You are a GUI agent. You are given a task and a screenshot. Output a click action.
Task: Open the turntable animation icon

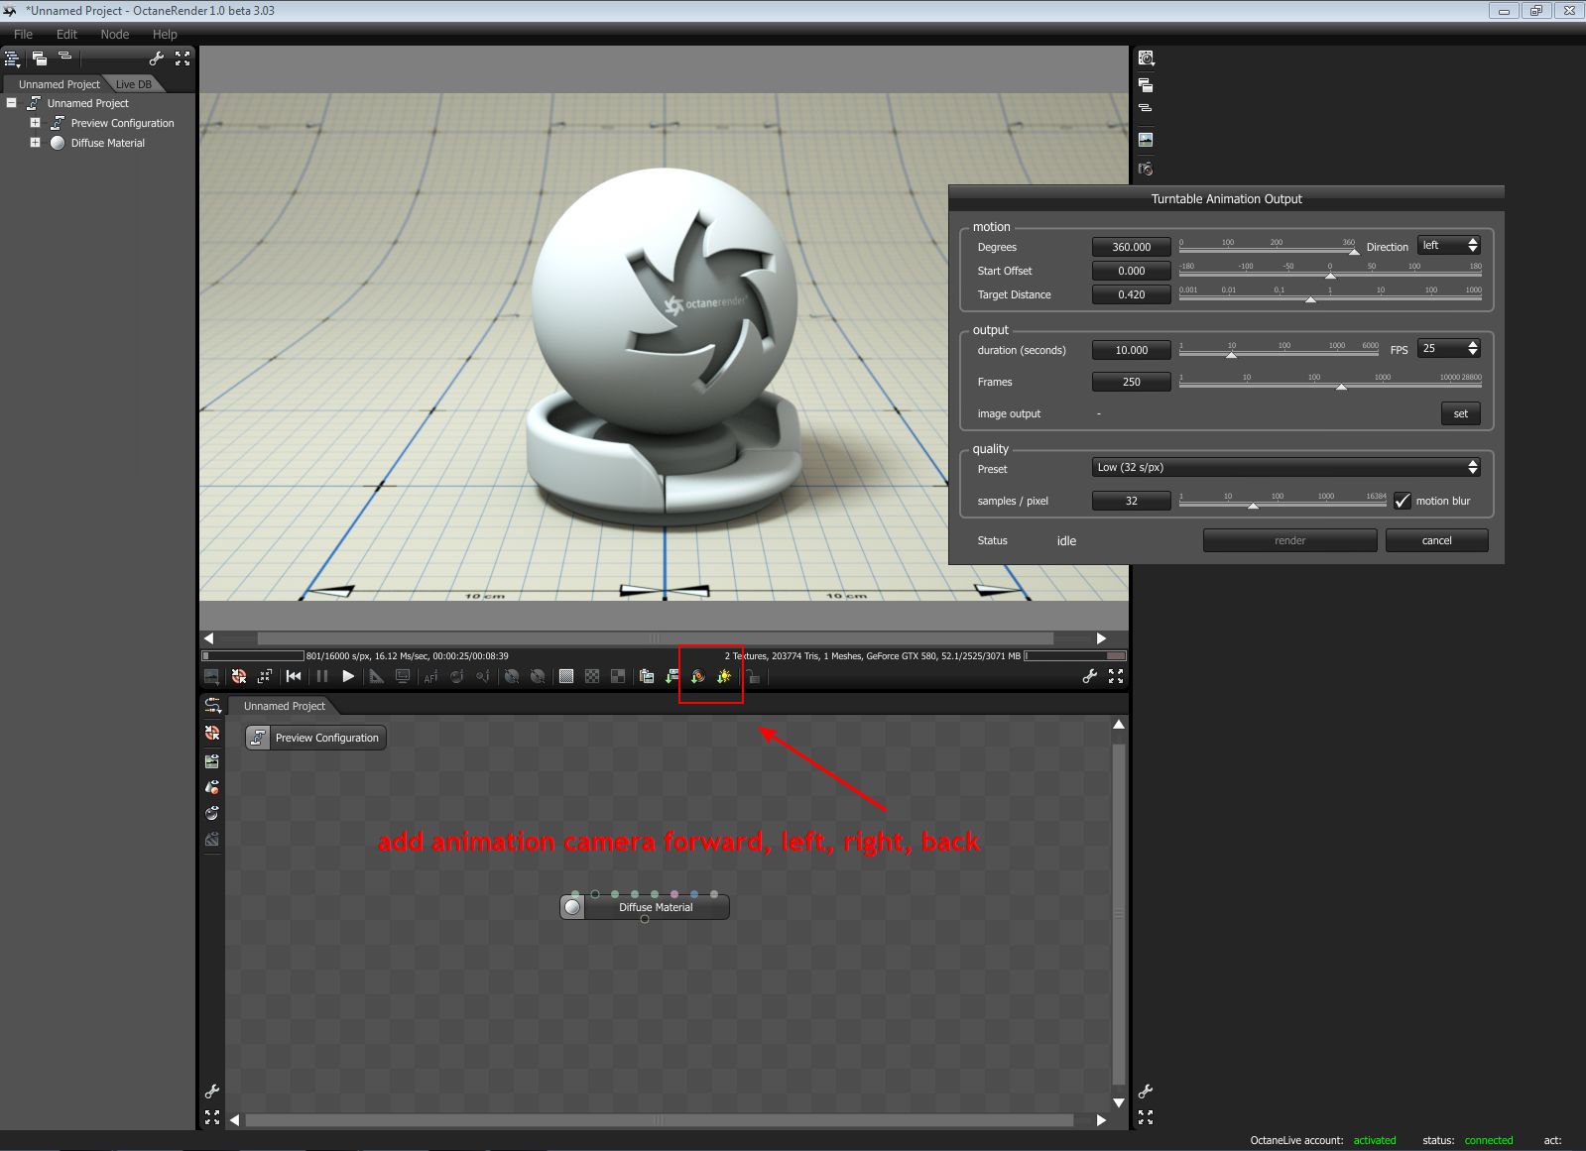tap(698, 676)
